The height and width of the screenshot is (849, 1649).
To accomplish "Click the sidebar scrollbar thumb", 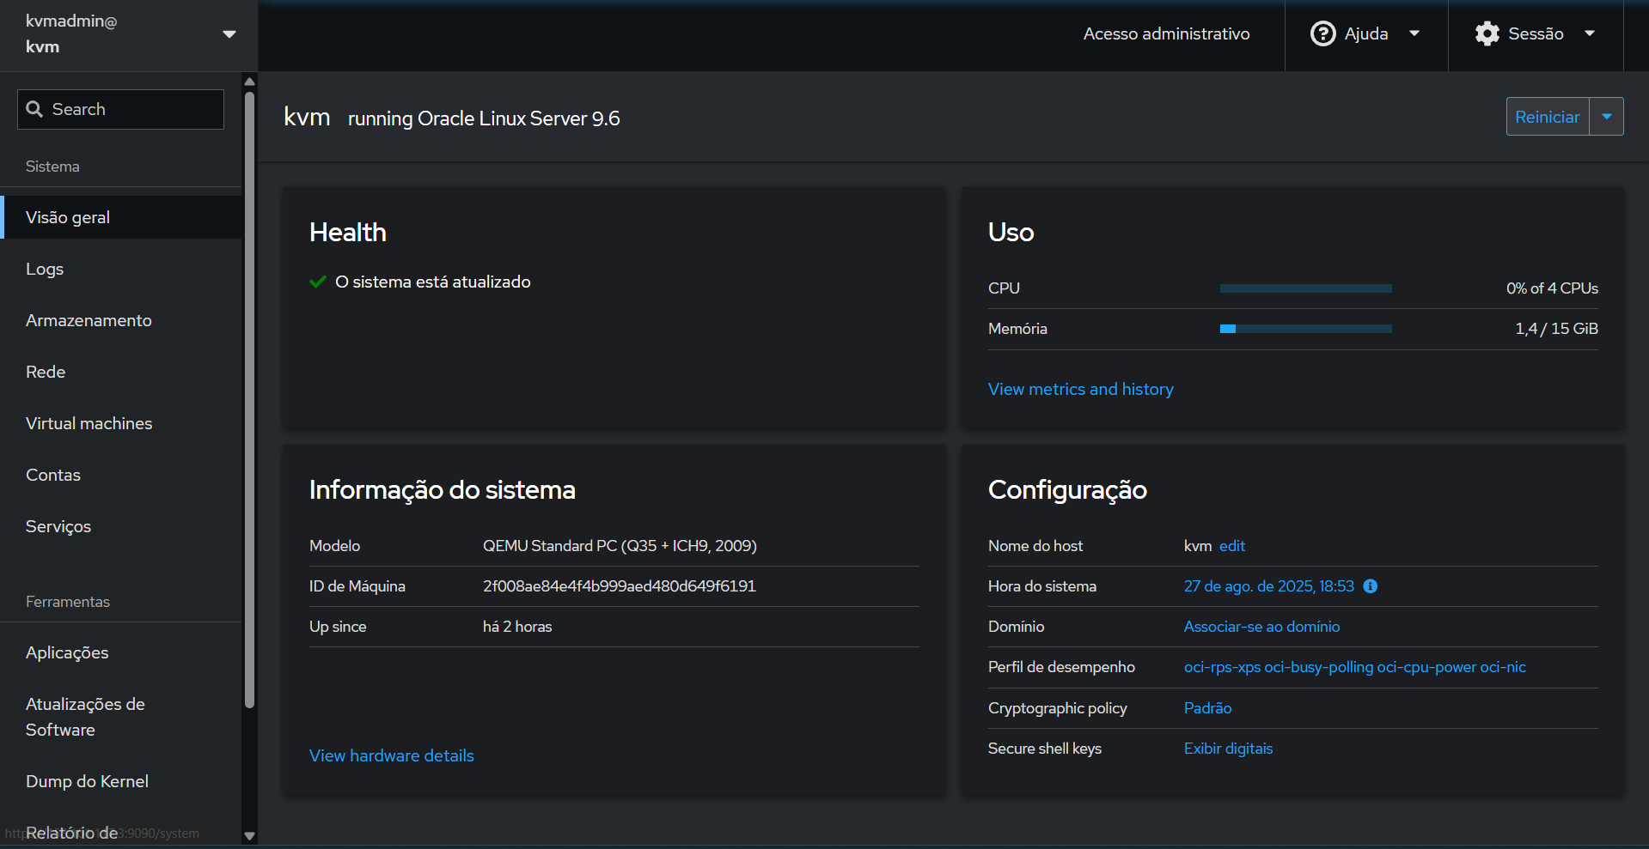I will (250, 399).
